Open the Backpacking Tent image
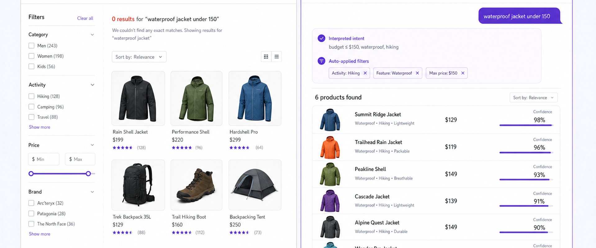The image size is (596, 248). point(255,185)
